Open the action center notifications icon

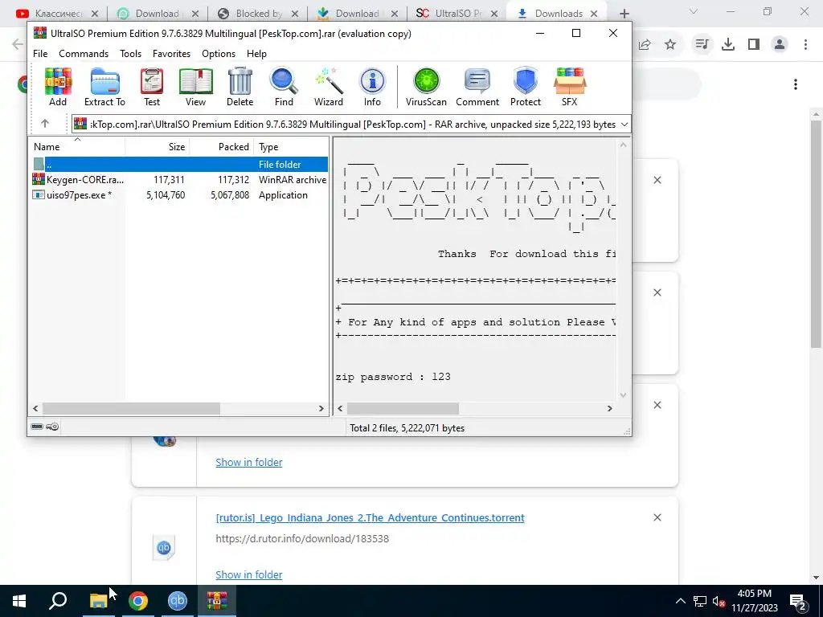798,601
